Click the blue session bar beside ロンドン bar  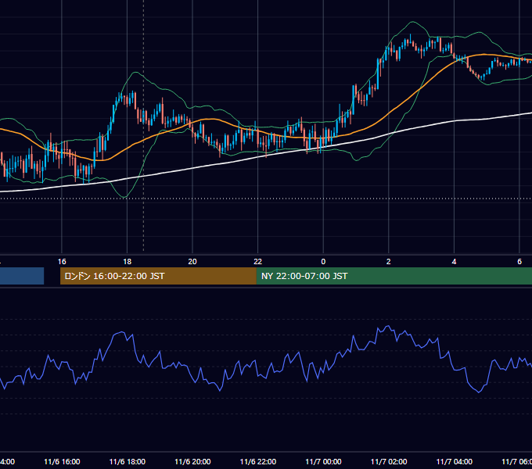(x=22, y=276)
